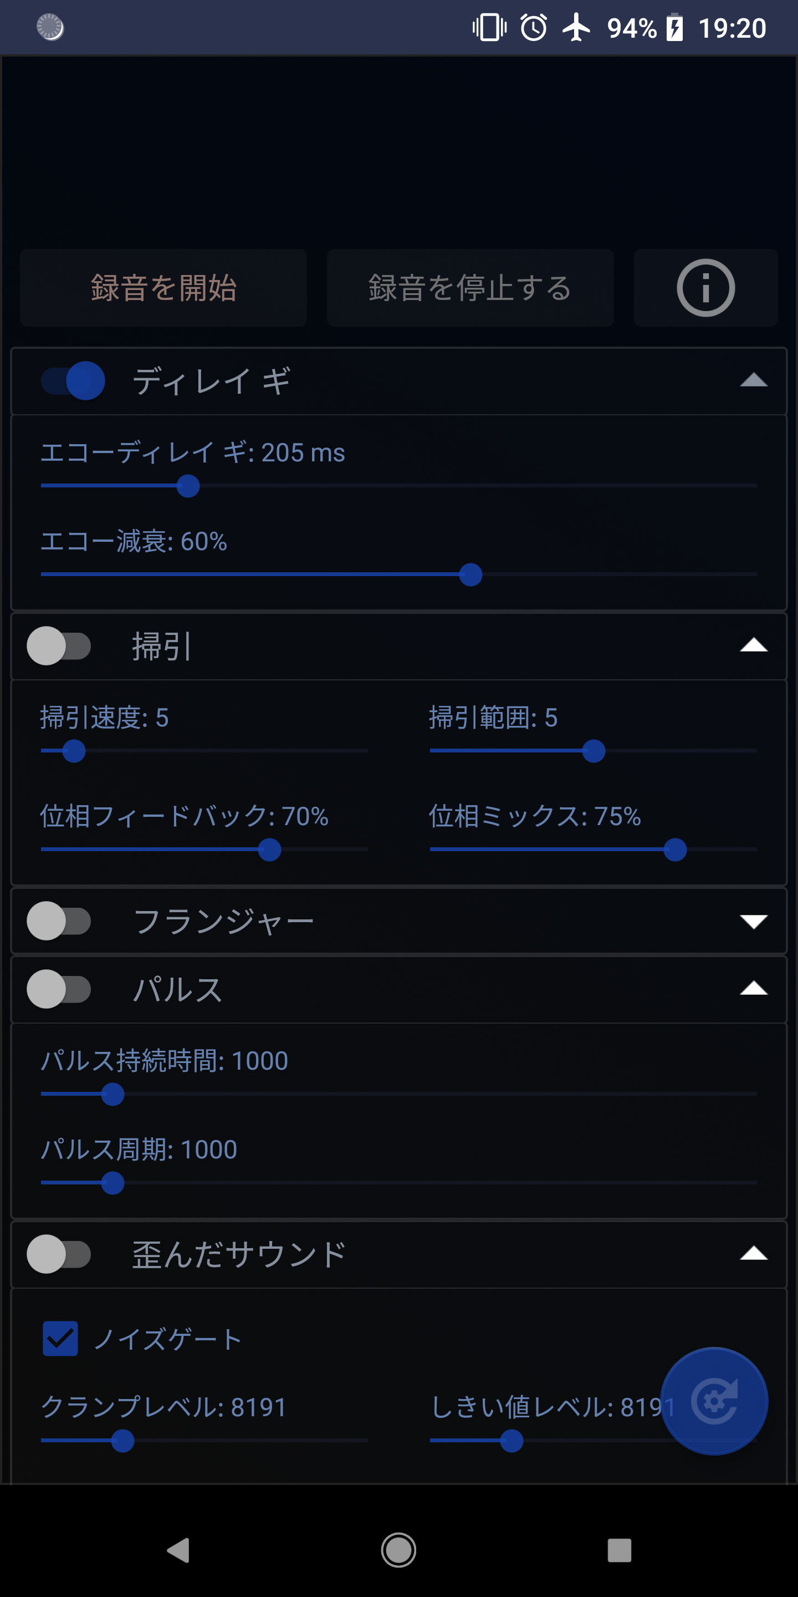This screenshot has height=1597, width=798.
Task: Collapse the パルス section arrow
Action: 754,989
